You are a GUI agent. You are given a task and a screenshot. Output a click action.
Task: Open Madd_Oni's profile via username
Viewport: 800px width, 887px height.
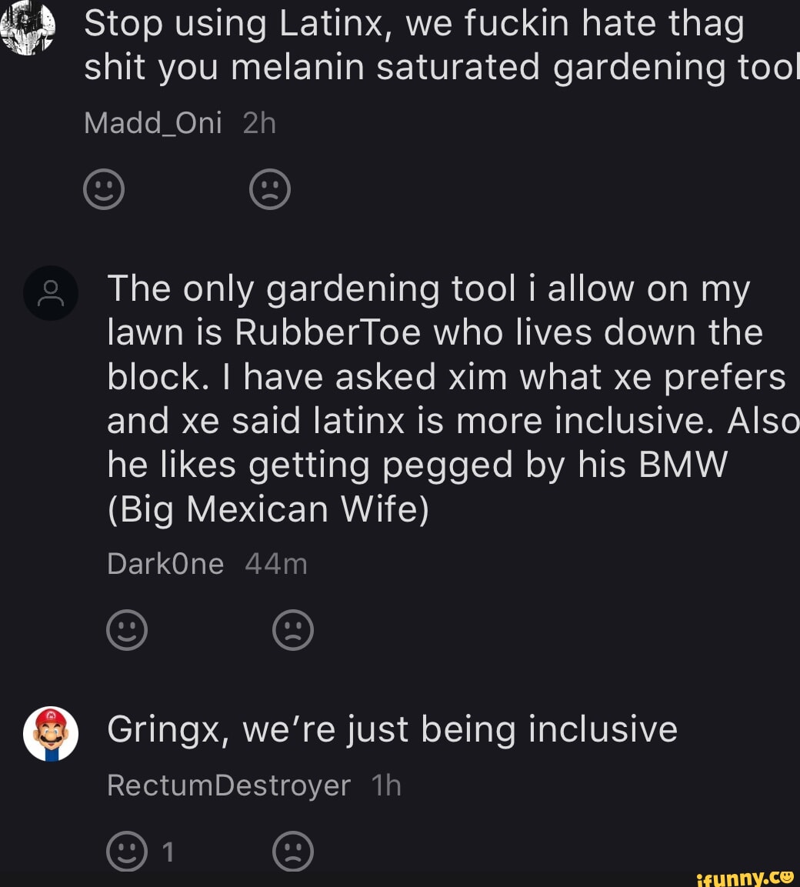tap(153, 122)
